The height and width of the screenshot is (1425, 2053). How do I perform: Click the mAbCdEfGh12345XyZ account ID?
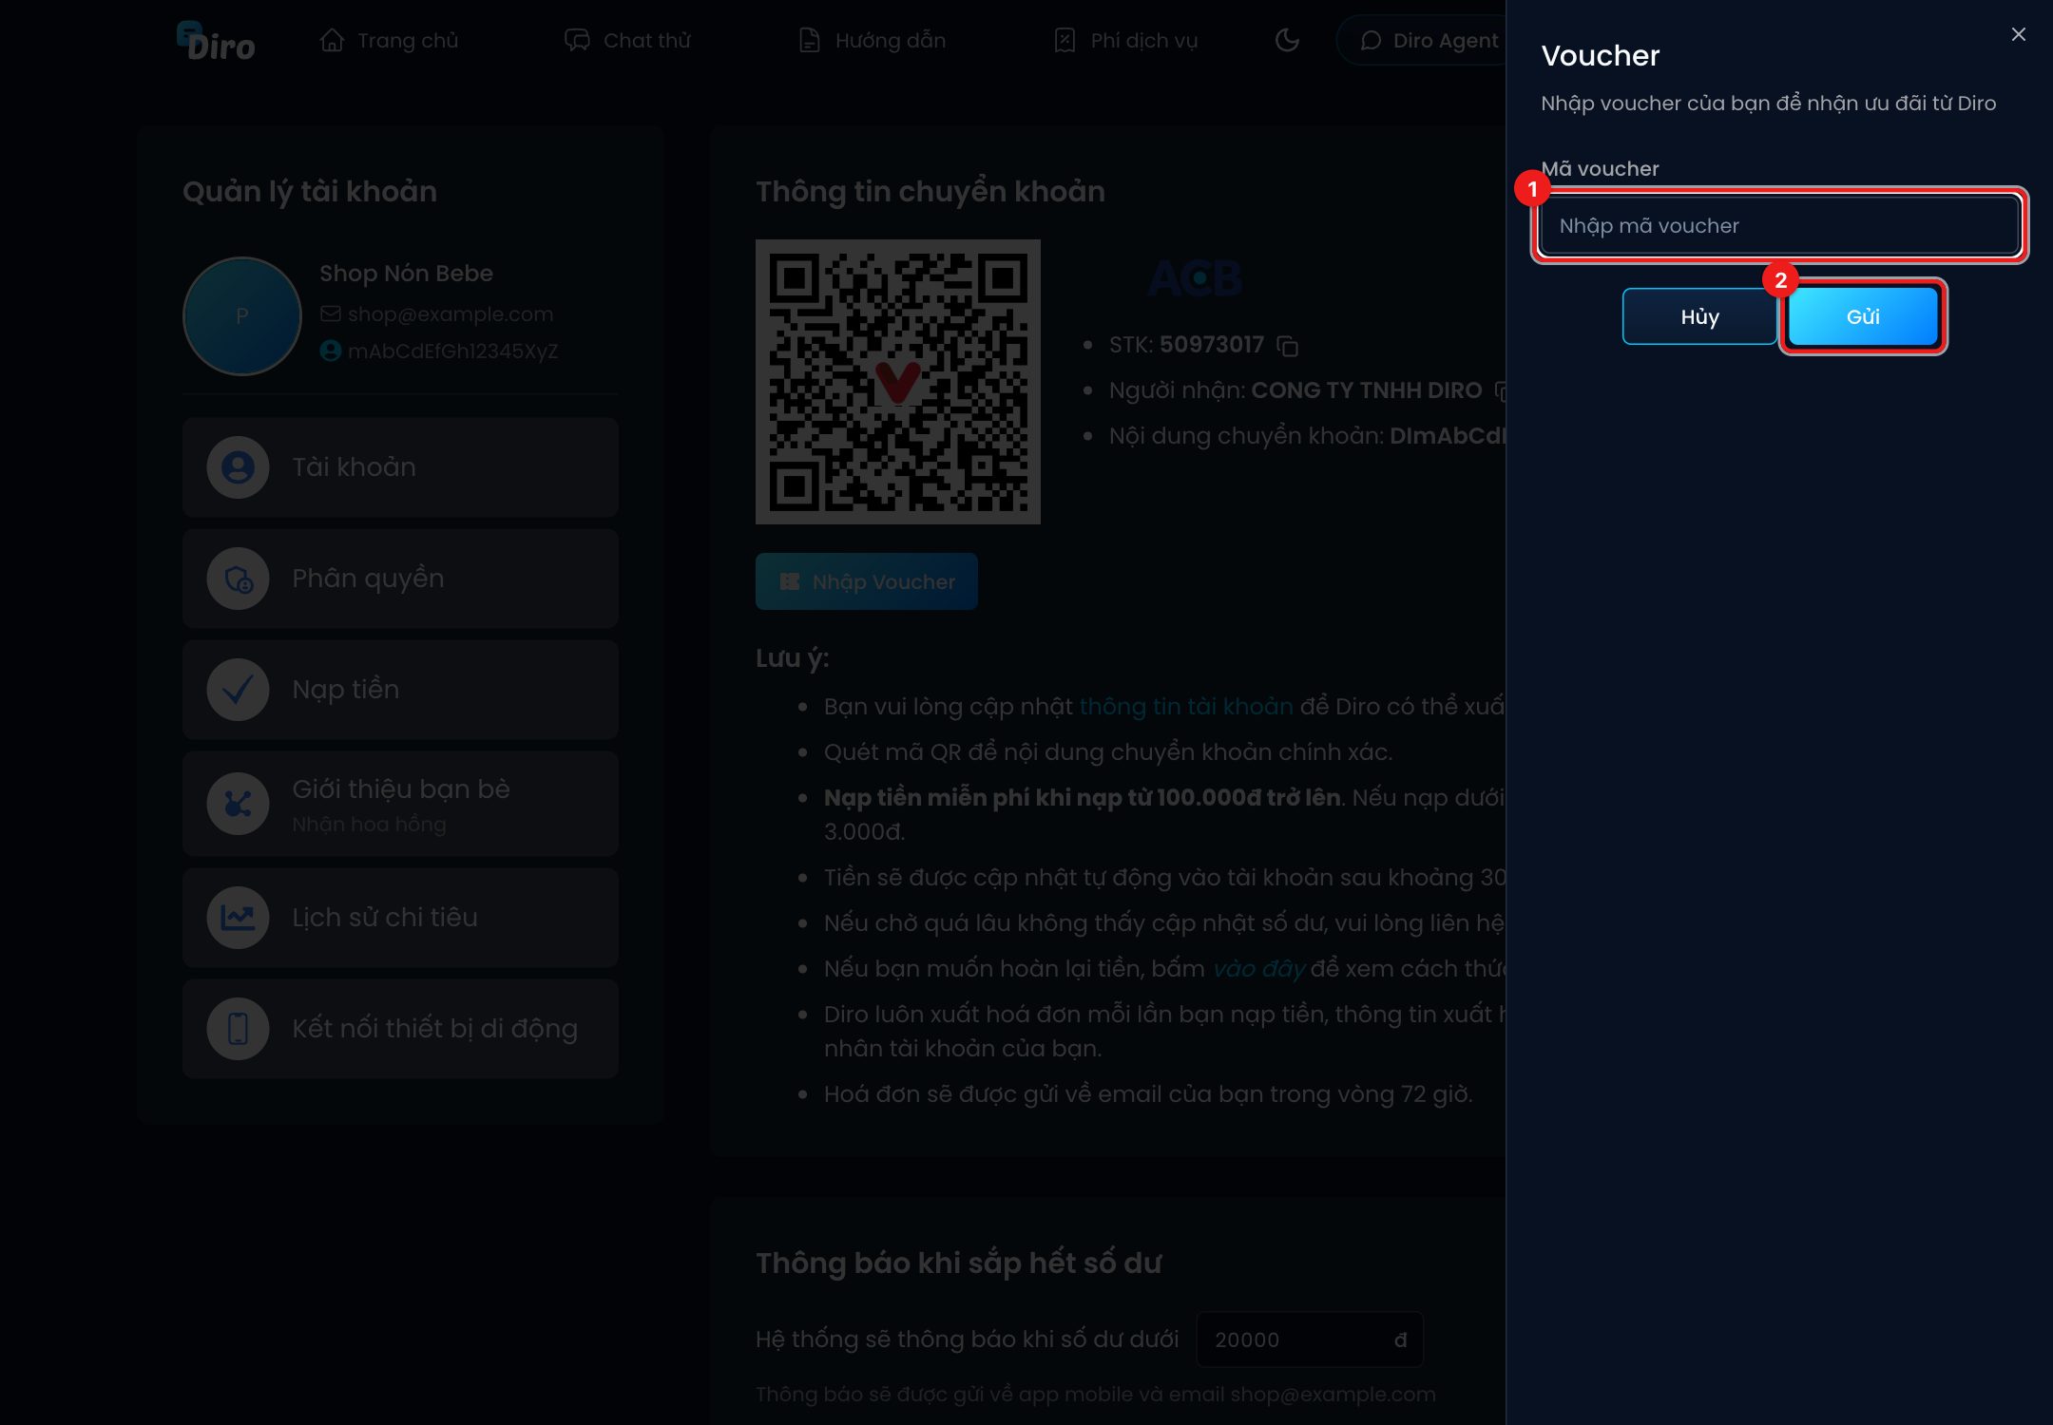point(452,351)
